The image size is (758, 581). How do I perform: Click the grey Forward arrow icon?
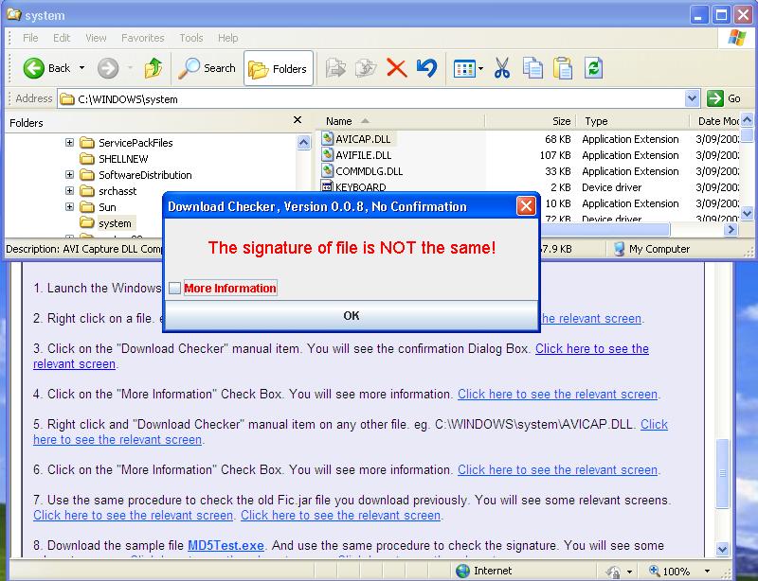click(x=108, y=68)
